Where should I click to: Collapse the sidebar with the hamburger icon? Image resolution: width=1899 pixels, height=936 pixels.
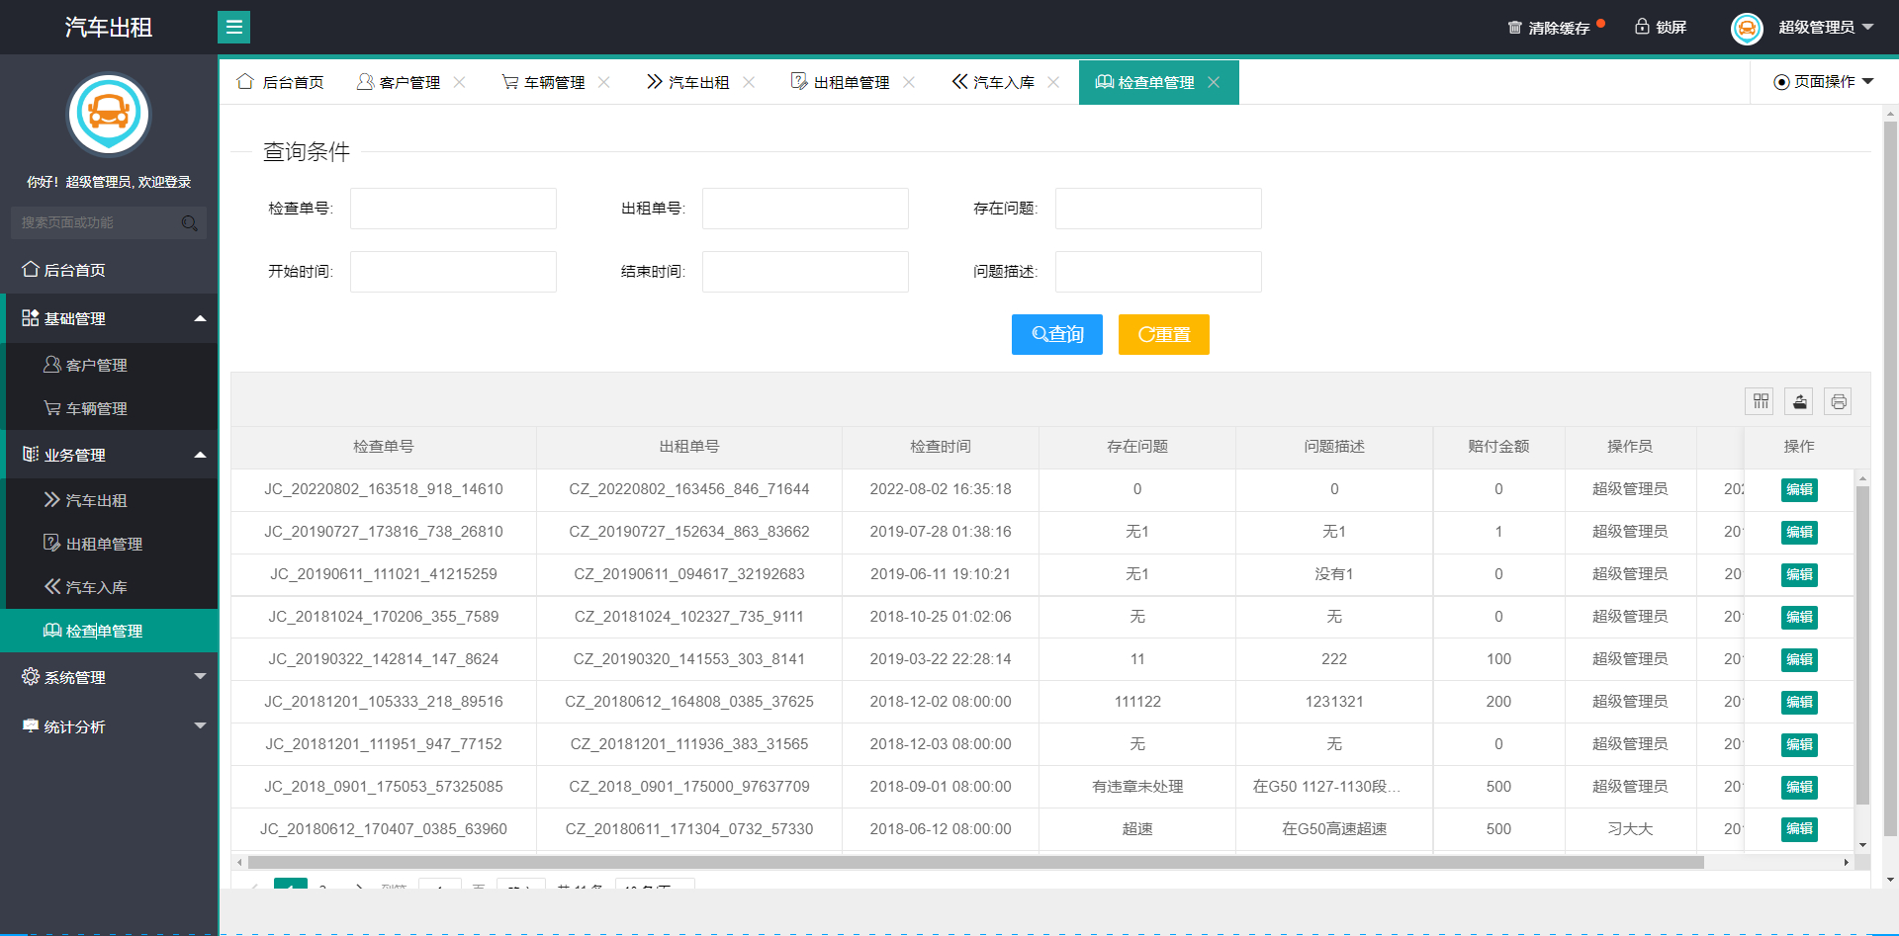[233, 27]
